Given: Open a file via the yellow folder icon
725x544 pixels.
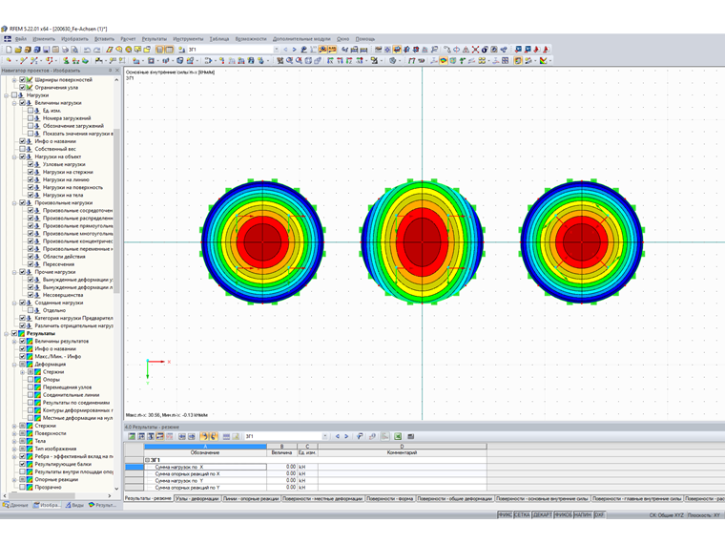Looking at the screenshot, I should tap(18, 50).
